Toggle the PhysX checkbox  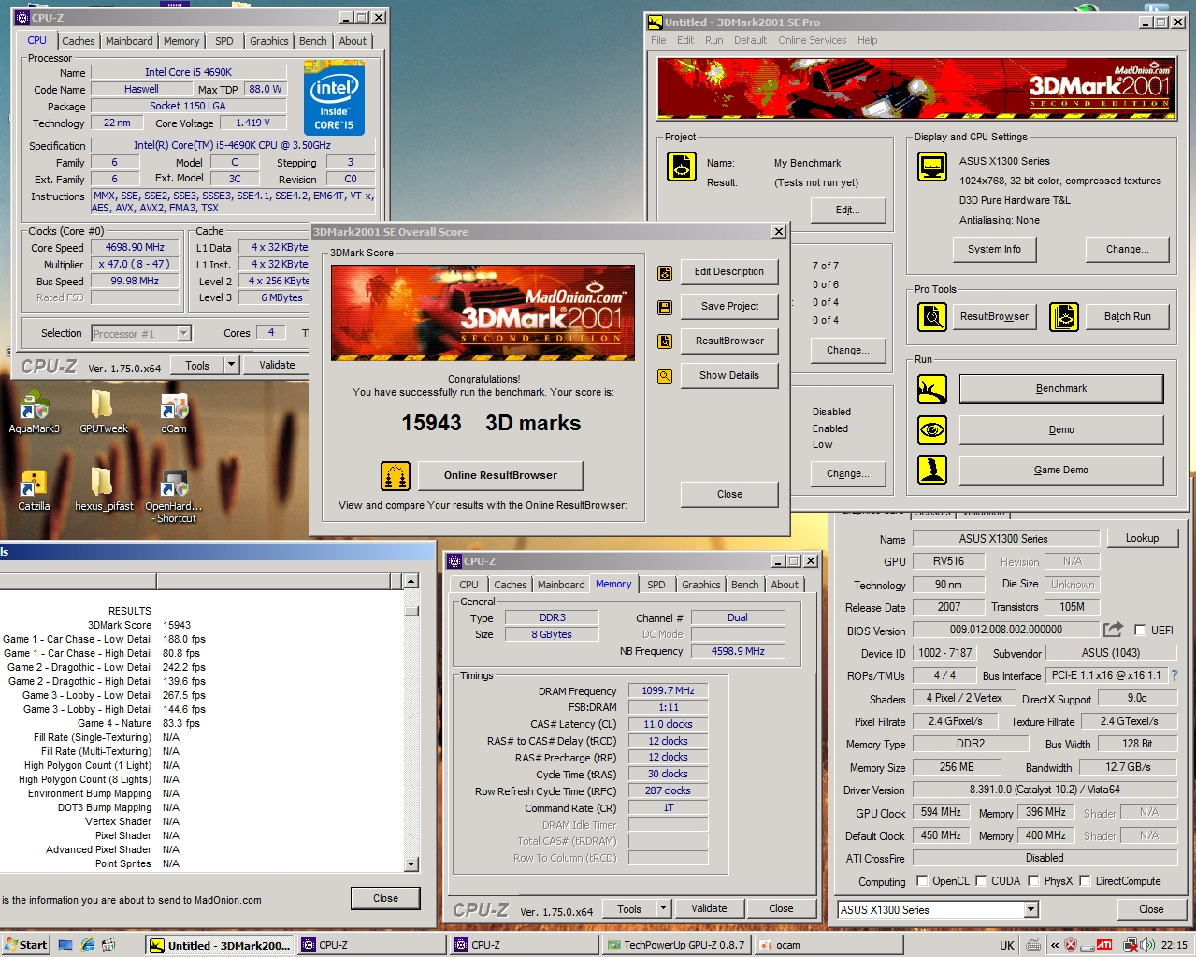tap(1033, 881)
